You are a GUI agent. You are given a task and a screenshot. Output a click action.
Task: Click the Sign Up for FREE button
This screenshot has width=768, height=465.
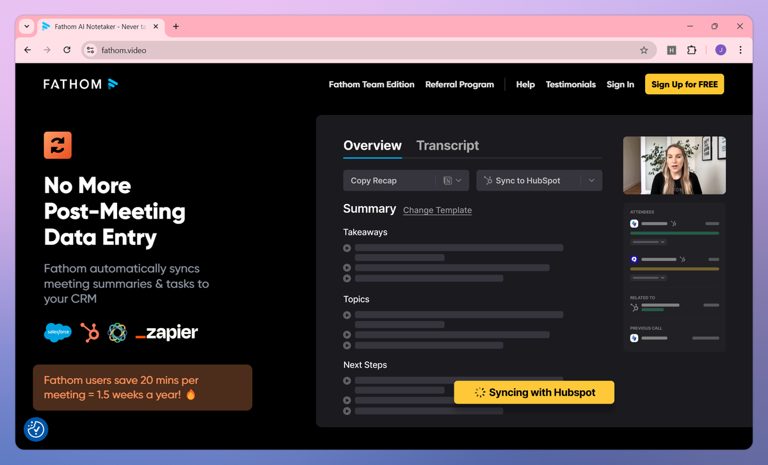pyautogui.click(x=684, y=84)
